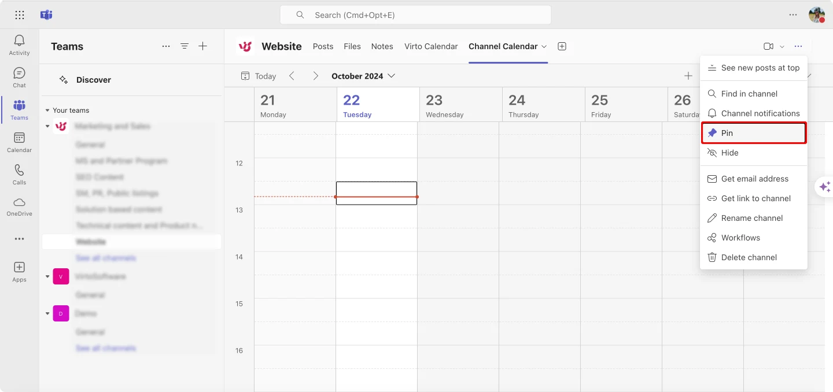The height and width of the screenshot is (392, 833).
Task: Select Wednesday 23 column header
Action: (460, 105)
